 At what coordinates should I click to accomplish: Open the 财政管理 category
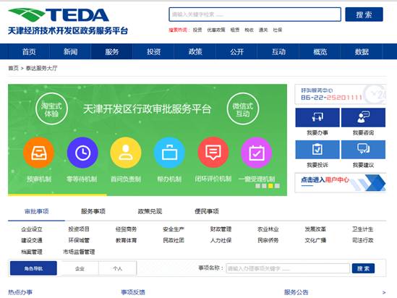coord(221,229)
